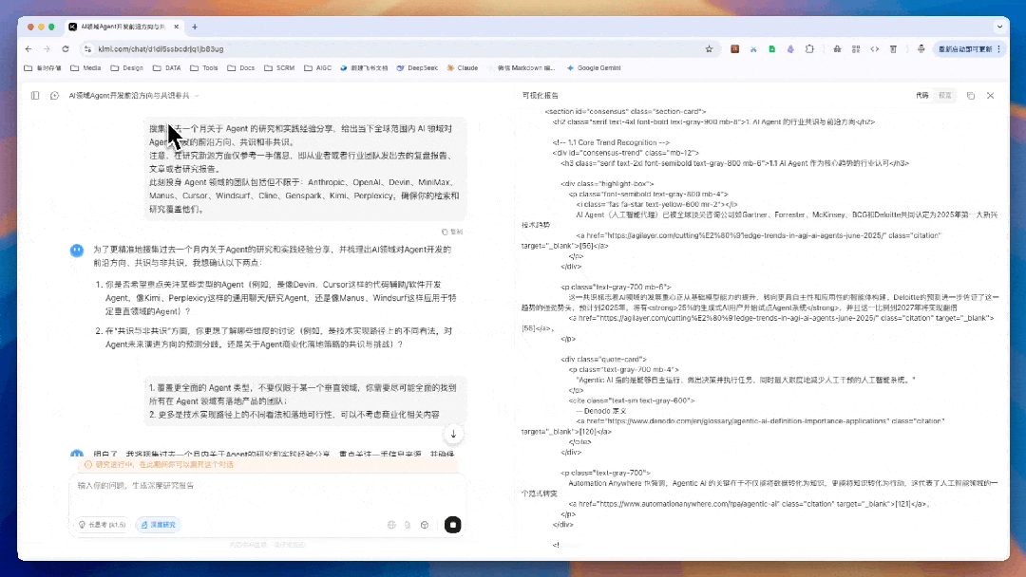Close the 可视化报告 panel

click(x=991, y=96)
